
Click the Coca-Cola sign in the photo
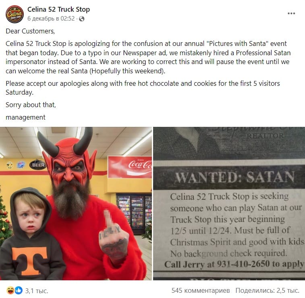pyautogui.click(x=130, y=167)
